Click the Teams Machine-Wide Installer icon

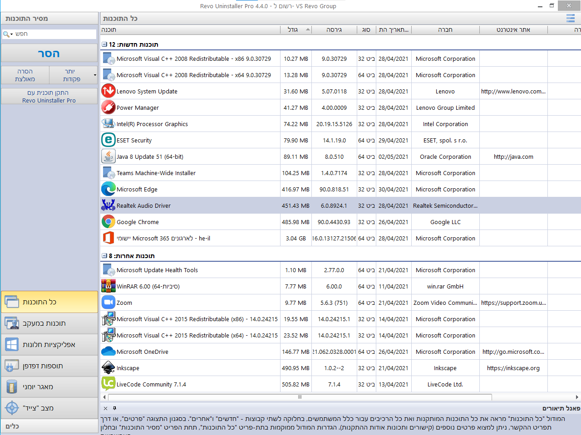coord(108,173)
